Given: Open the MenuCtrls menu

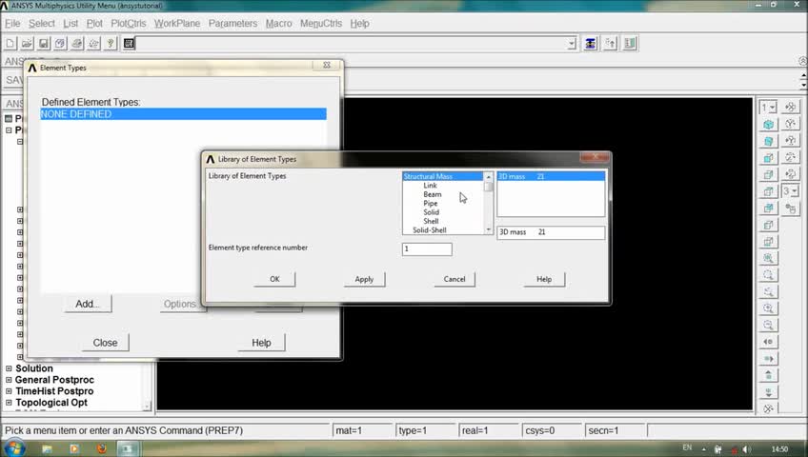Looking at the screenshot, I should tap(320, 24).
